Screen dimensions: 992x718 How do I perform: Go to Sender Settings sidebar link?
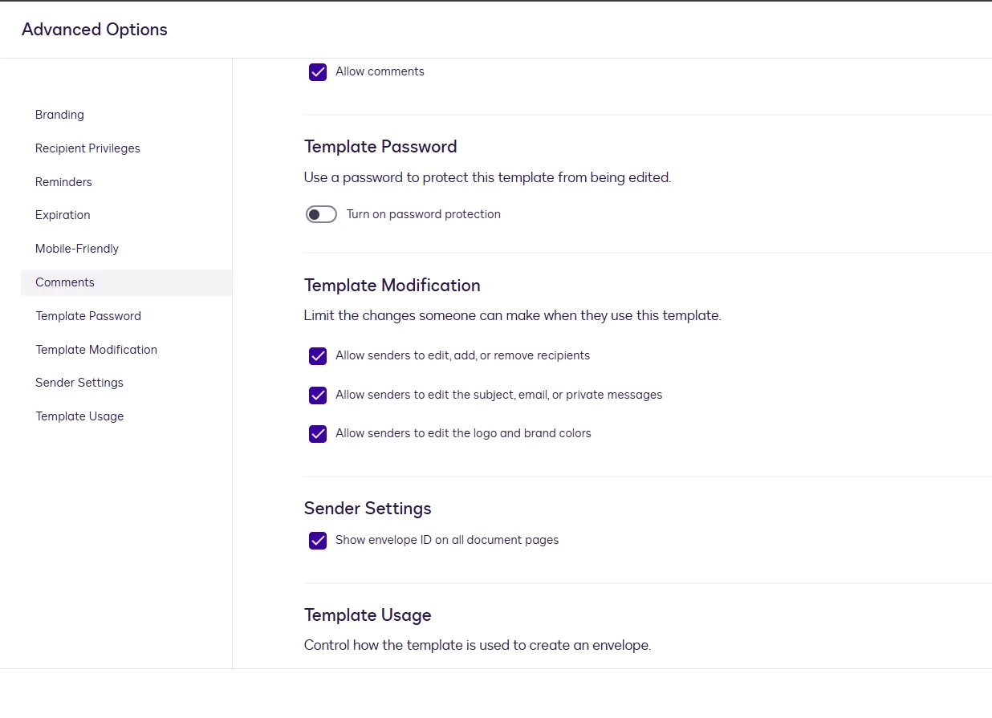coord(79,383)
